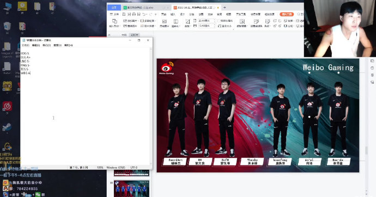Open the Notepad File menu
This screenshot has width=376, height=197.
[26, 45]
